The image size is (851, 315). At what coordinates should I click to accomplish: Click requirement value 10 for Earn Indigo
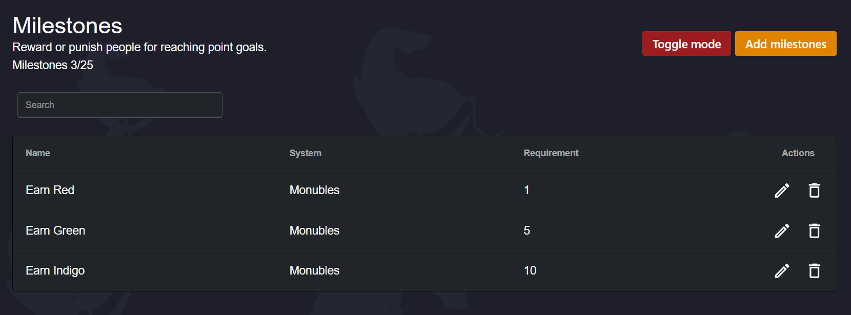[530, 270]
